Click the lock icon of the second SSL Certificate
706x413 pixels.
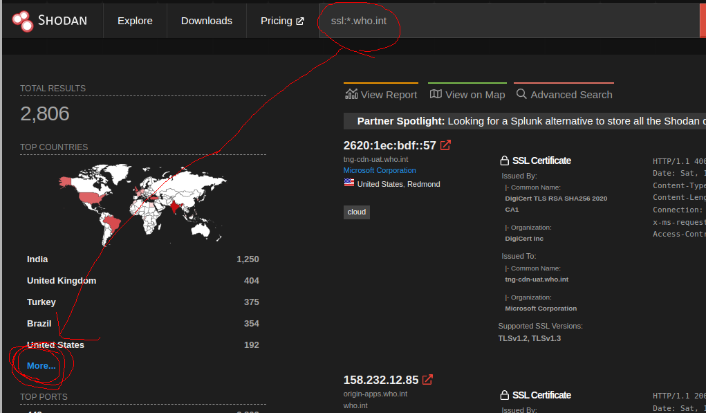point(504,396)
